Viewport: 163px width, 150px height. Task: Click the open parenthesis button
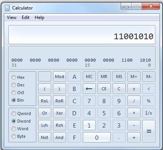pyautogui.click(x=45, y=89)
